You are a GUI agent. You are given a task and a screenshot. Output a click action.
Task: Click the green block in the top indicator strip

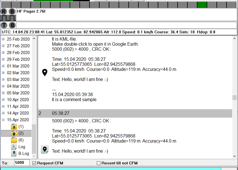tap(202, 5)
